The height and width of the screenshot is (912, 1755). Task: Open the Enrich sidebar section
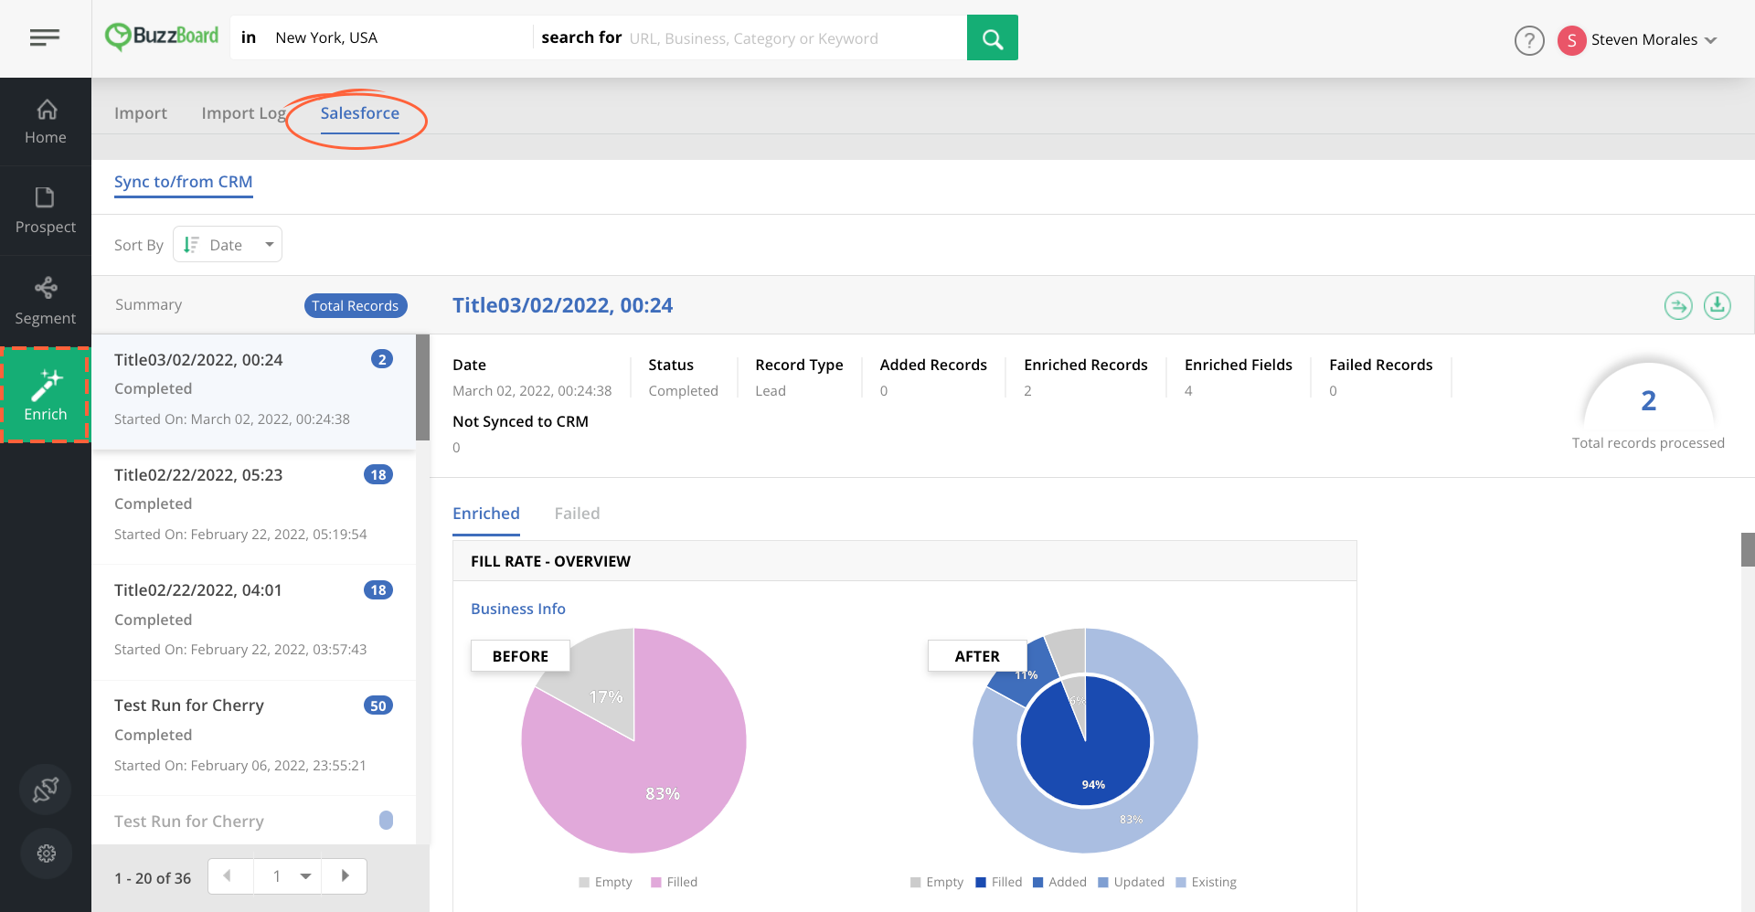(x=46, y=395)
